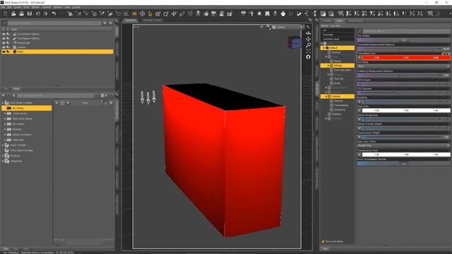This screenshot has width=452, height=254.
Task: Click the eye icon in the top toolbar
Action: coord(243,13)
